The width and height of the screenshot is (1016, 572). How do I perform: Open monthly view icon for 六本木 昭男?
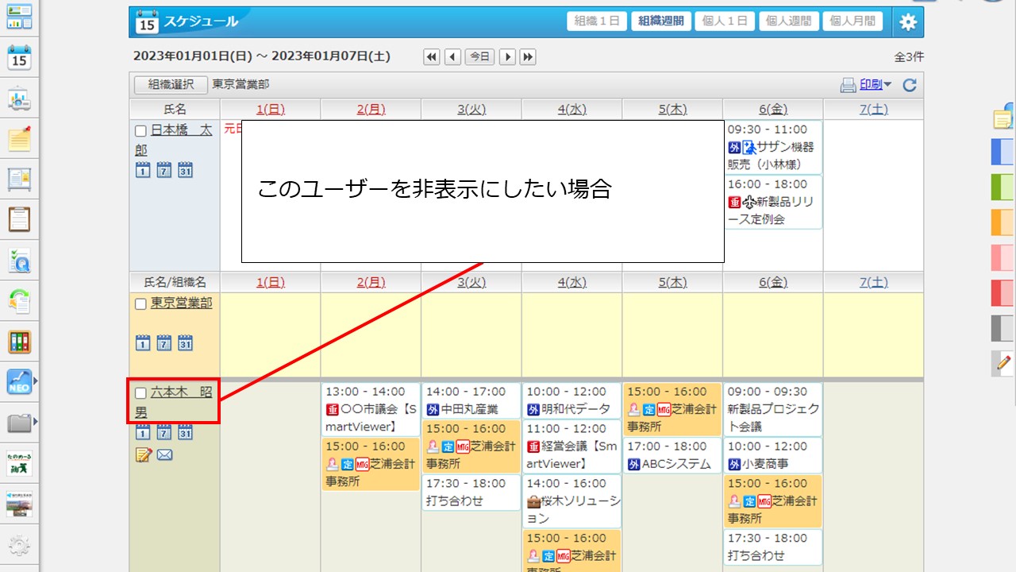[x=185, y=432]
